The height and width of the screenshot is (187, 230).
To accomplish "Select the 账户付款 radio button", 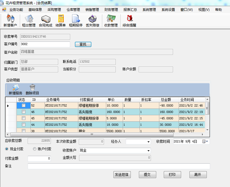I will pos(35,149).
